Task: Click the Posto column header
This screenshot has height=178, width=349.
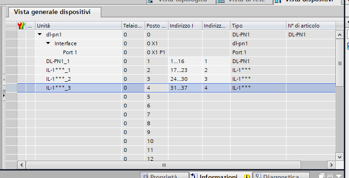Action: pos(156,26)
